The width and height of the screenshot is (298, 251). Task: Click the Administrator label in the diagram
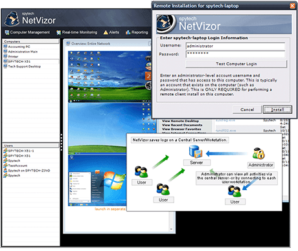260,165
